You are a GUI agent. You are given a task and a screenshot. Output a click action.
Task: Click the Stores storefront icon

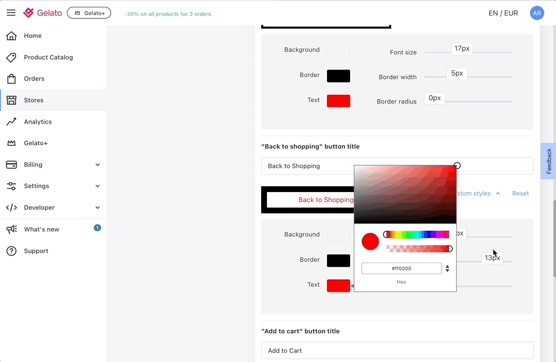tap(12, 100)
